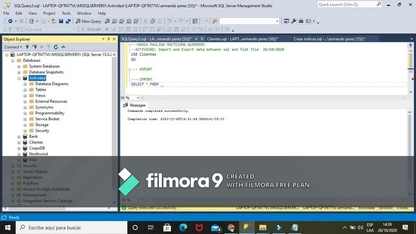Expand the Tables folder under Actividad
416x234 pixels.
pyautogui.click(x=25, y=90)
